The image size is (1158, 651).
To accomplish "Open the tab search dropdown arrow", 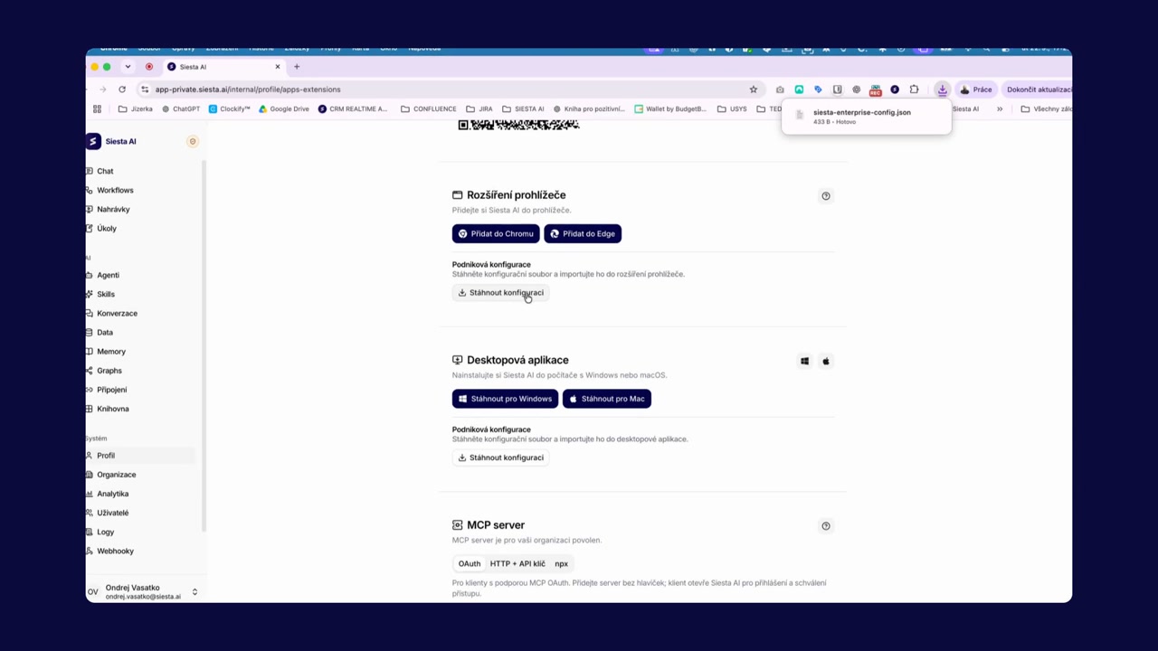I will (x=128, y=67).
